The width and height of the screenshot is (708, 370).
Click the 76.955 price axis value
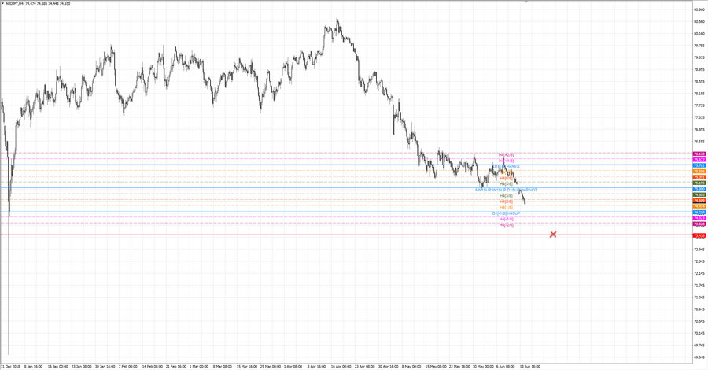[x=699, y=129]
